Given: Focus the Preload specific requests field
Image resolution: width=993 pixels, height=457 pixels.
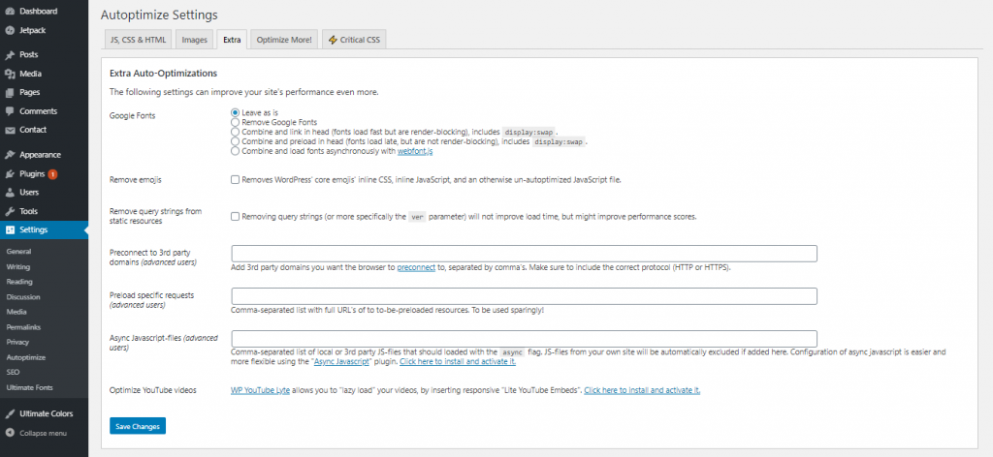Looking at the screenshot, I should (x=525, y=296).
